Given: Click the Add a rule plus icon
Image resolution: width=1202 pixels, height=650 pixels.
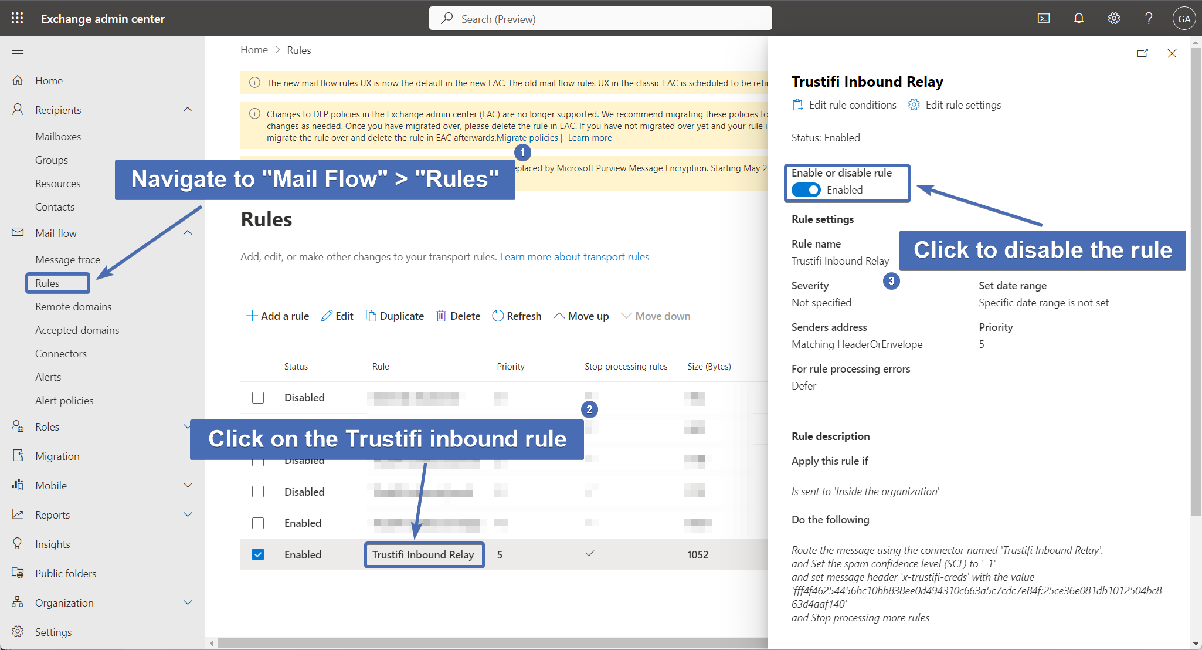Looking at the screenshot, I should click(252, 316).
